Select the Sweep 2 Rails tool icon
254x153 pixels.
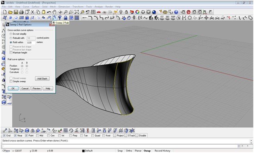click(x=54, y=17)
